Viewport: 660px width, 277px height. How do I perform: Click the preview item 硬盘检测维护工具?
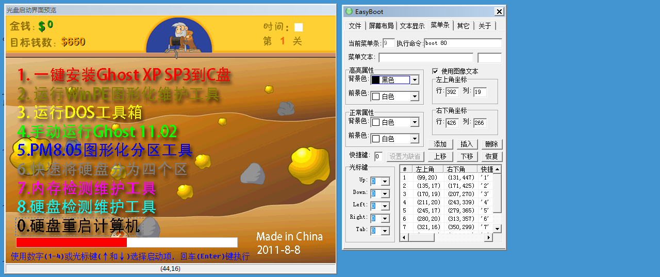click(87, 207)
